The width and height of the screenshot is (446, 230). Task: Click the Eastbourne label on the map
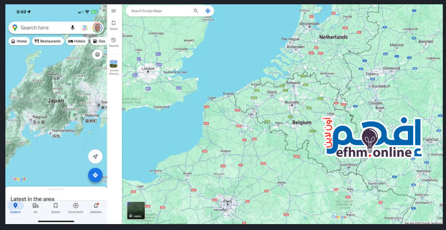pos(162,107)
